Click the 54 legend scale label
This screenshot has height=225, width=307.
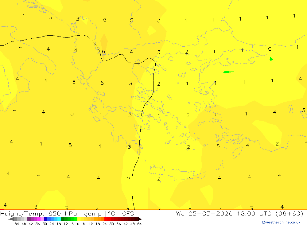tap(139, 224)
